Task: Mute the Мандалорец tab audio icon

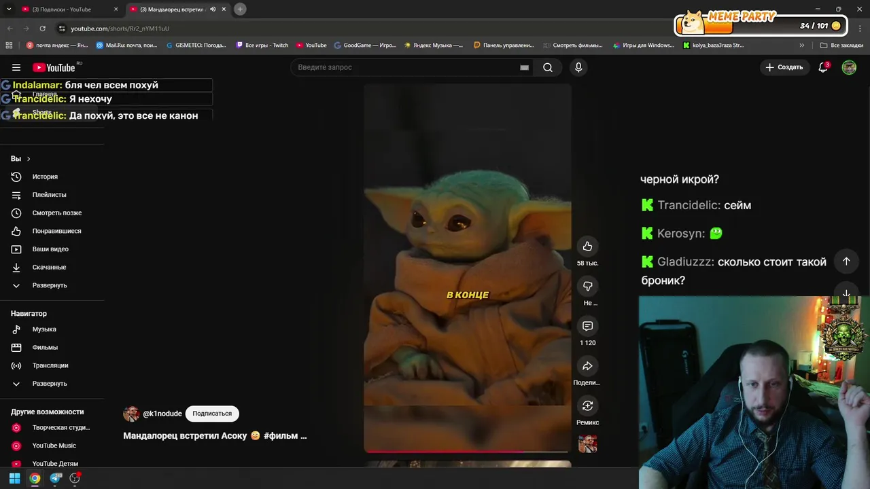Action: (x=213, y=10)
